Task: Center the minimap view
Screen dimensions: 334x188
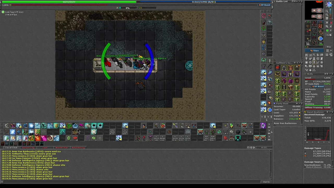Action: (327, 18)
